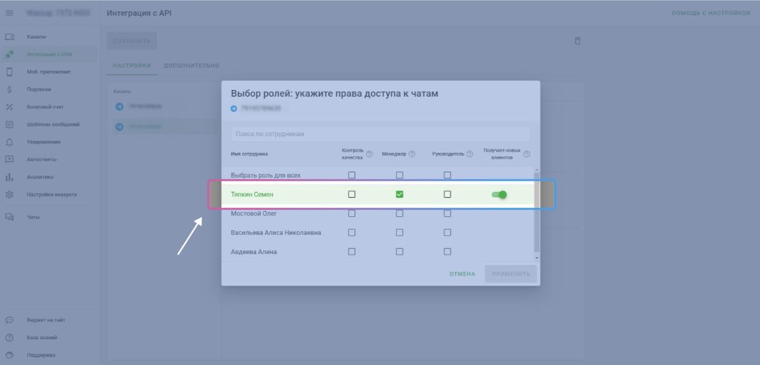
Task: Open Помощь с настройкой link
Action: [711, 13]
